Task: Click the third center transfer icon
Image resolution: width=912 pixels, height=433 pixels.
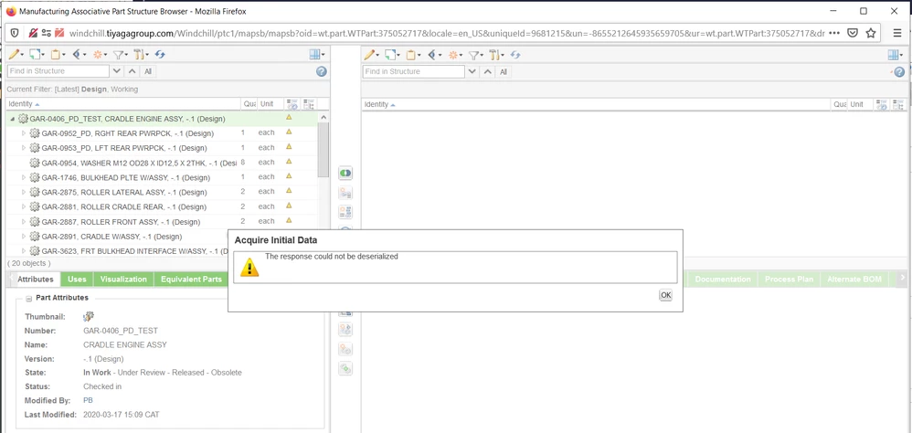Action: (345, 212)
